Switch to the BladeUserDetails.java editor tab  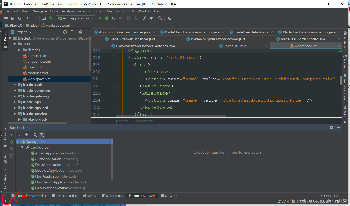[251, 32]
